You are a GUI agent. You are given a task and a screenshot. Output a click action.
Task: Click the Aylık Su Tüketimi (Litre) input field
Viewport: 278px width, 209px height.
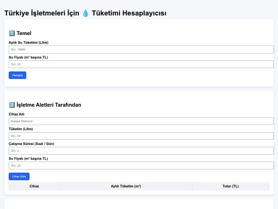141,50
